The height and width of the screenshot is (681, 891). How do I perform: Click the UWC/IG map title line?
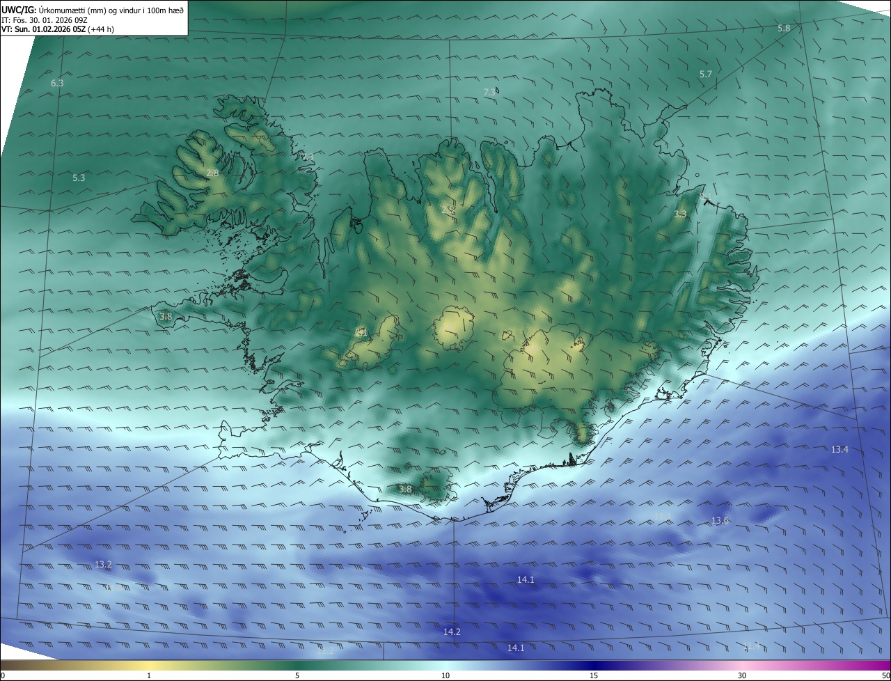pyautogui.click(x=93, y=10)
